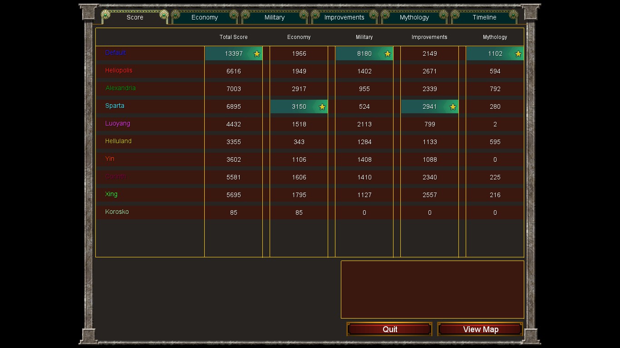Click Korosko's total score value of 85

233,213
